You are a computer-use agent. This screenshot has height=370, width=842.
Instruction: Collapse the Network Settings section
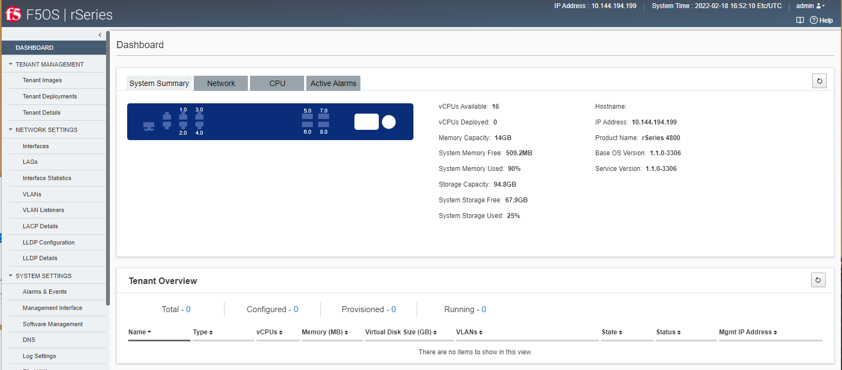[11, 129]
